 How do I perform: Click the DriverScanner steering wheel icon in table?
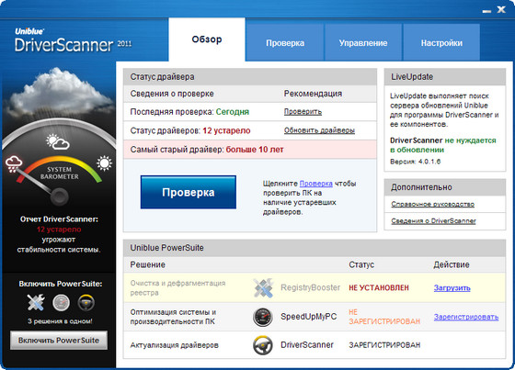(x=263, y=345)
